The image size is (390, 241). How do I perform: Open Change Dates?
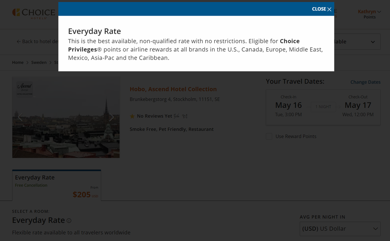[365, 82]
